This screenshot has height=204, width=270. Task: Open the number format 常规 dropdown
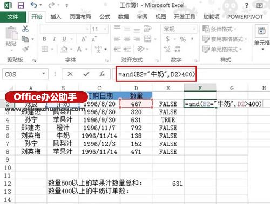point(194,29)
